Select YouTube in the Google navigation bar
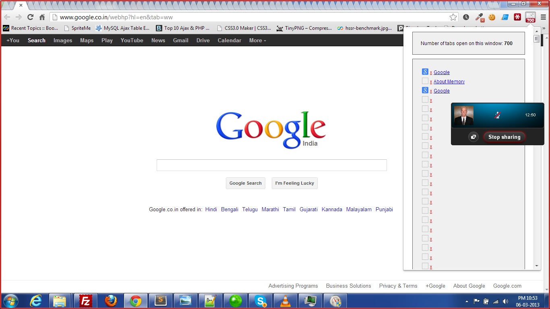 [132, 41]
